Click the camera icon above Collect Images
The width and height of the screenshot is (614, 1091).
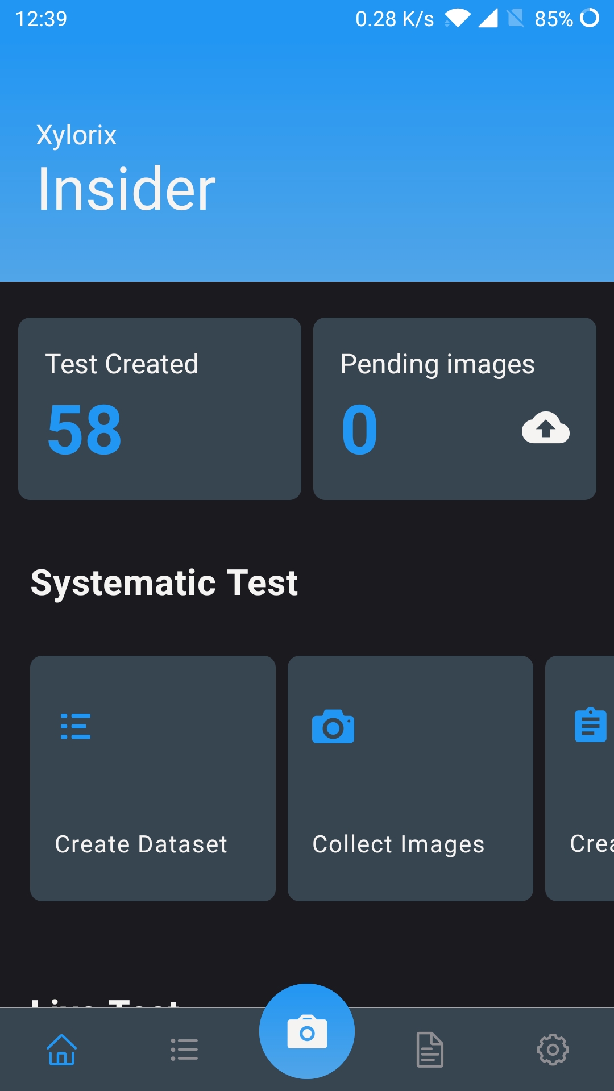click(333, 726)
